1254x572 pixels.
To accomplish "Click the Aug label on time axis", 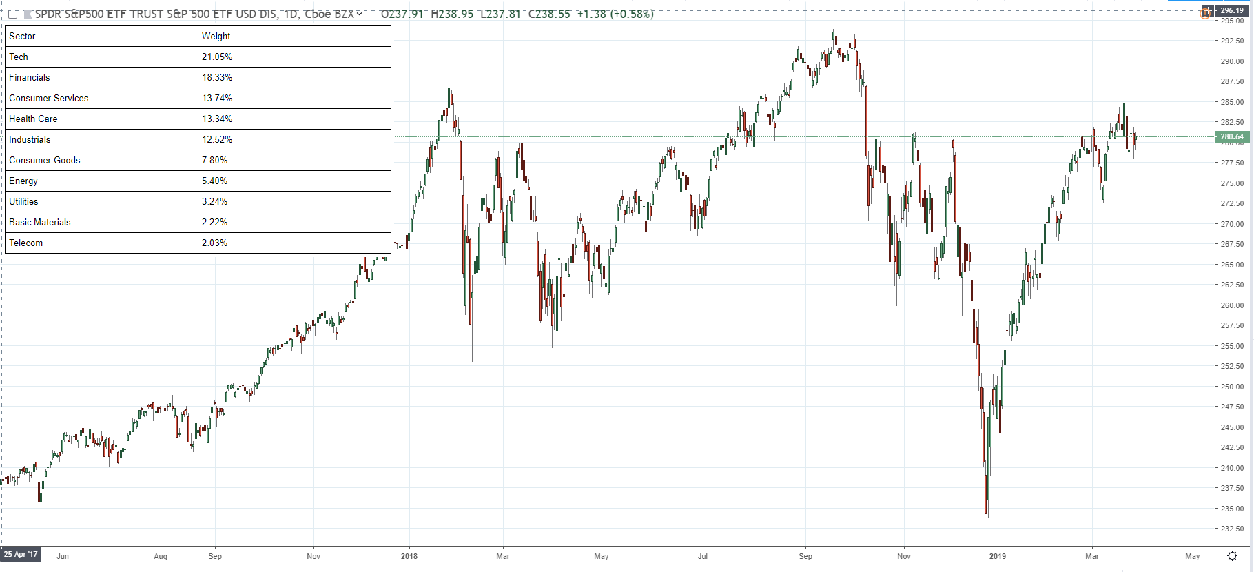I will click(161, 556).
